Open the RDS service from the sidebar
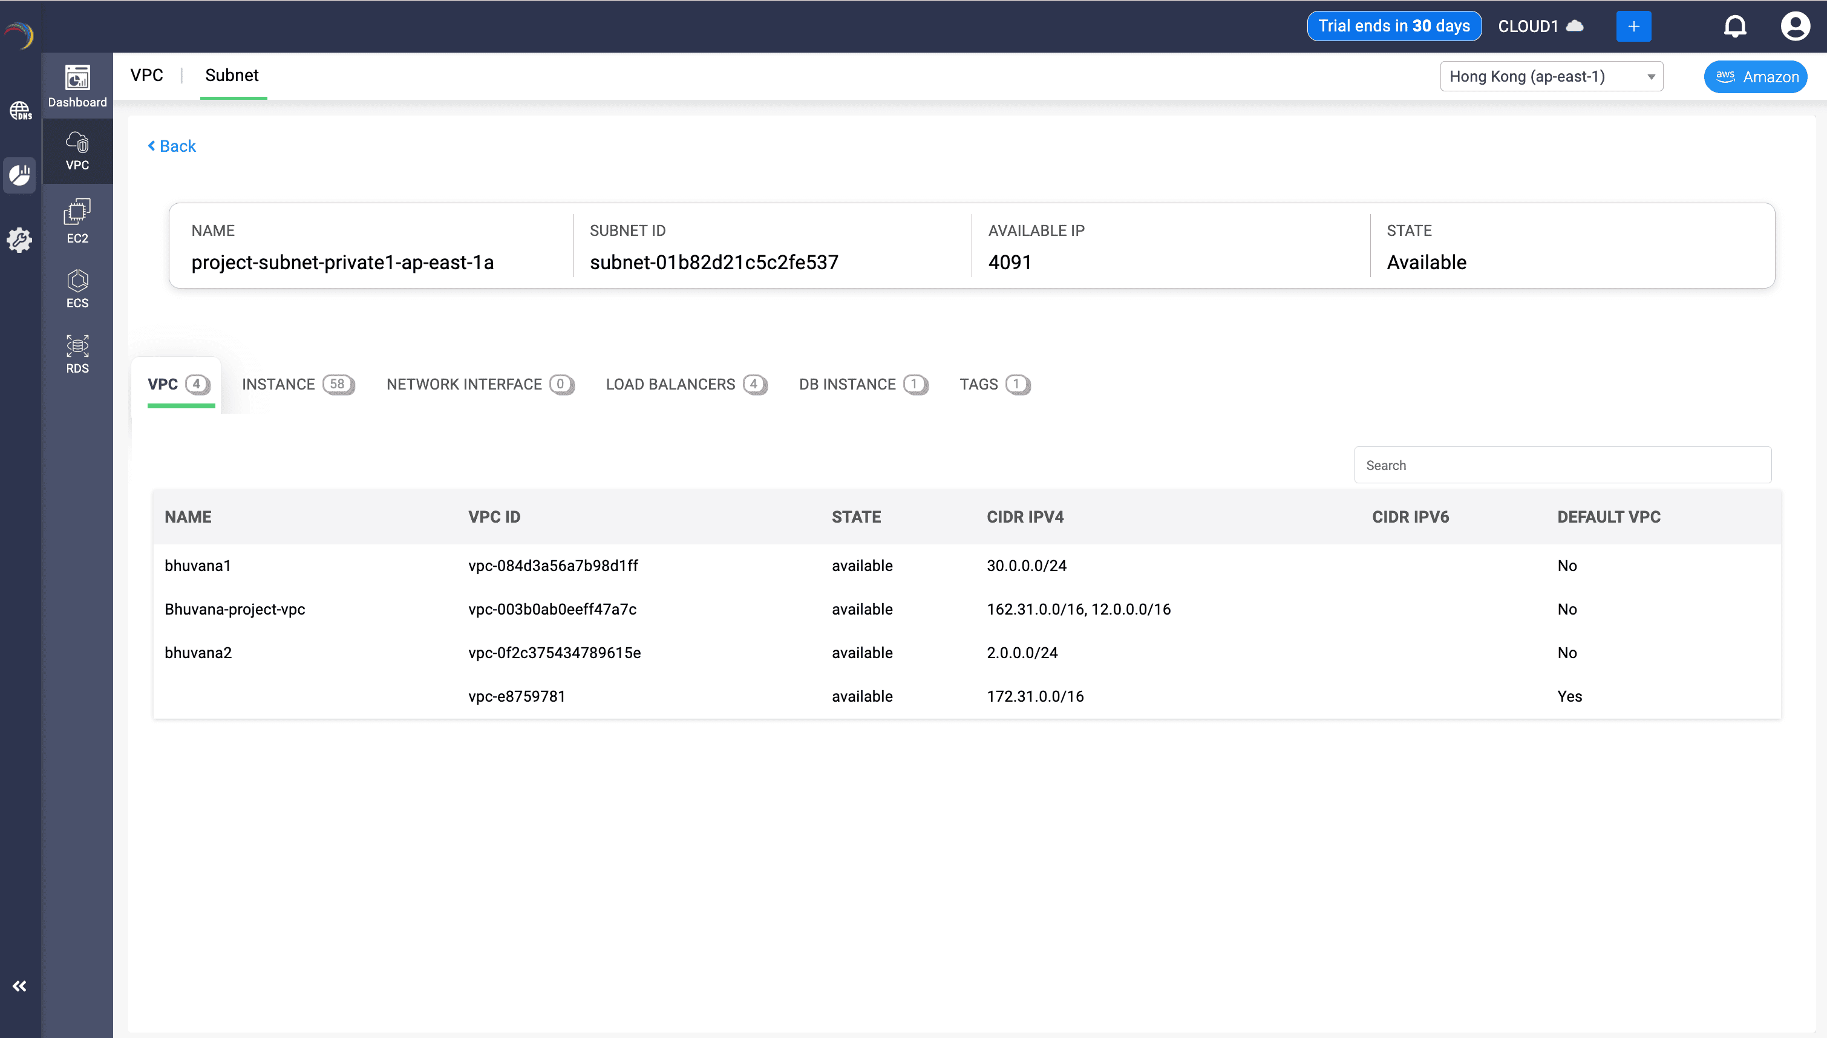The image size is (1827, 1038). pyautogui.click(x=76, y=352)
